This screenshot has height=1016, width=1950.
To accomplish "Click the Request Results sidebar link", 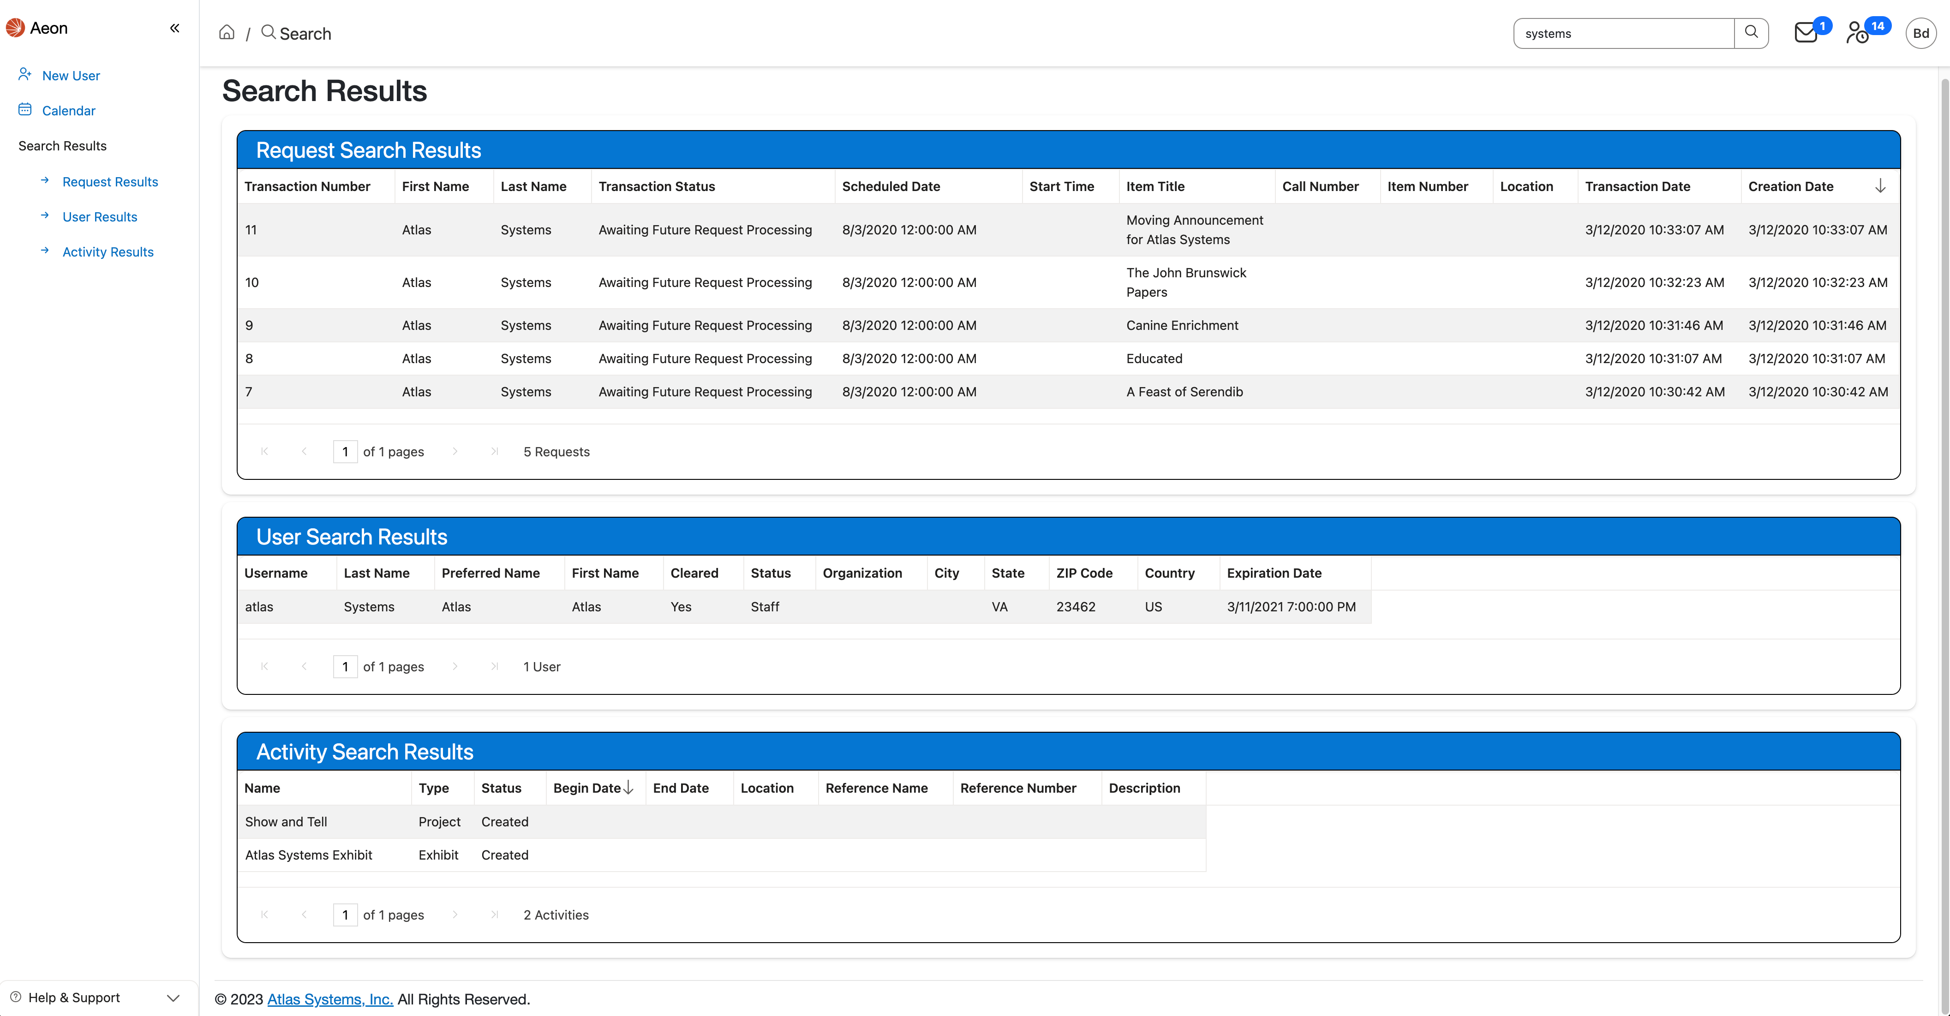I will [110, 182].
